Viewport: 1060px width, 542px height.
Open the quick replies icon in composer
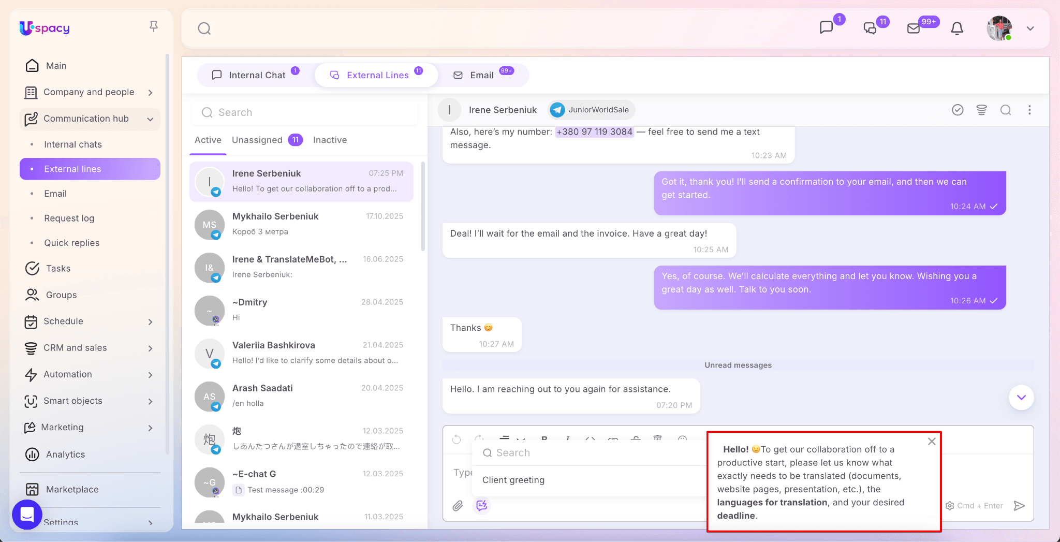point(482,506)
